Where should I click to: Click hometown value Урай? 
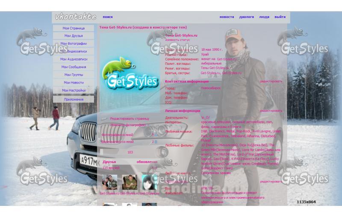coord(205,55)
